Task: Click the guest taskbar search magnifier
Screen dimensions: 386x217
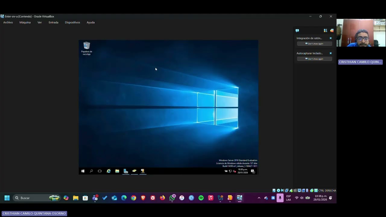Action: [91, 171]
